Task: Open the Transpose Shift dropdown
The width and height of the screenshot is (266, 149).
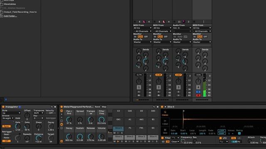Action: 38,113
